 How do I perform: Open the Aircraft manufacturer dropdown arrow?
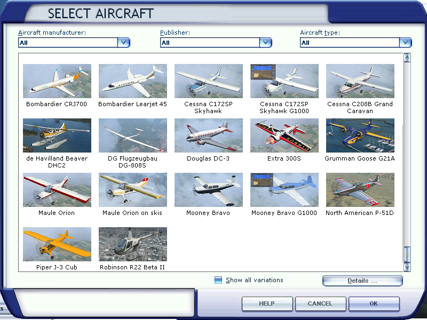124,43
